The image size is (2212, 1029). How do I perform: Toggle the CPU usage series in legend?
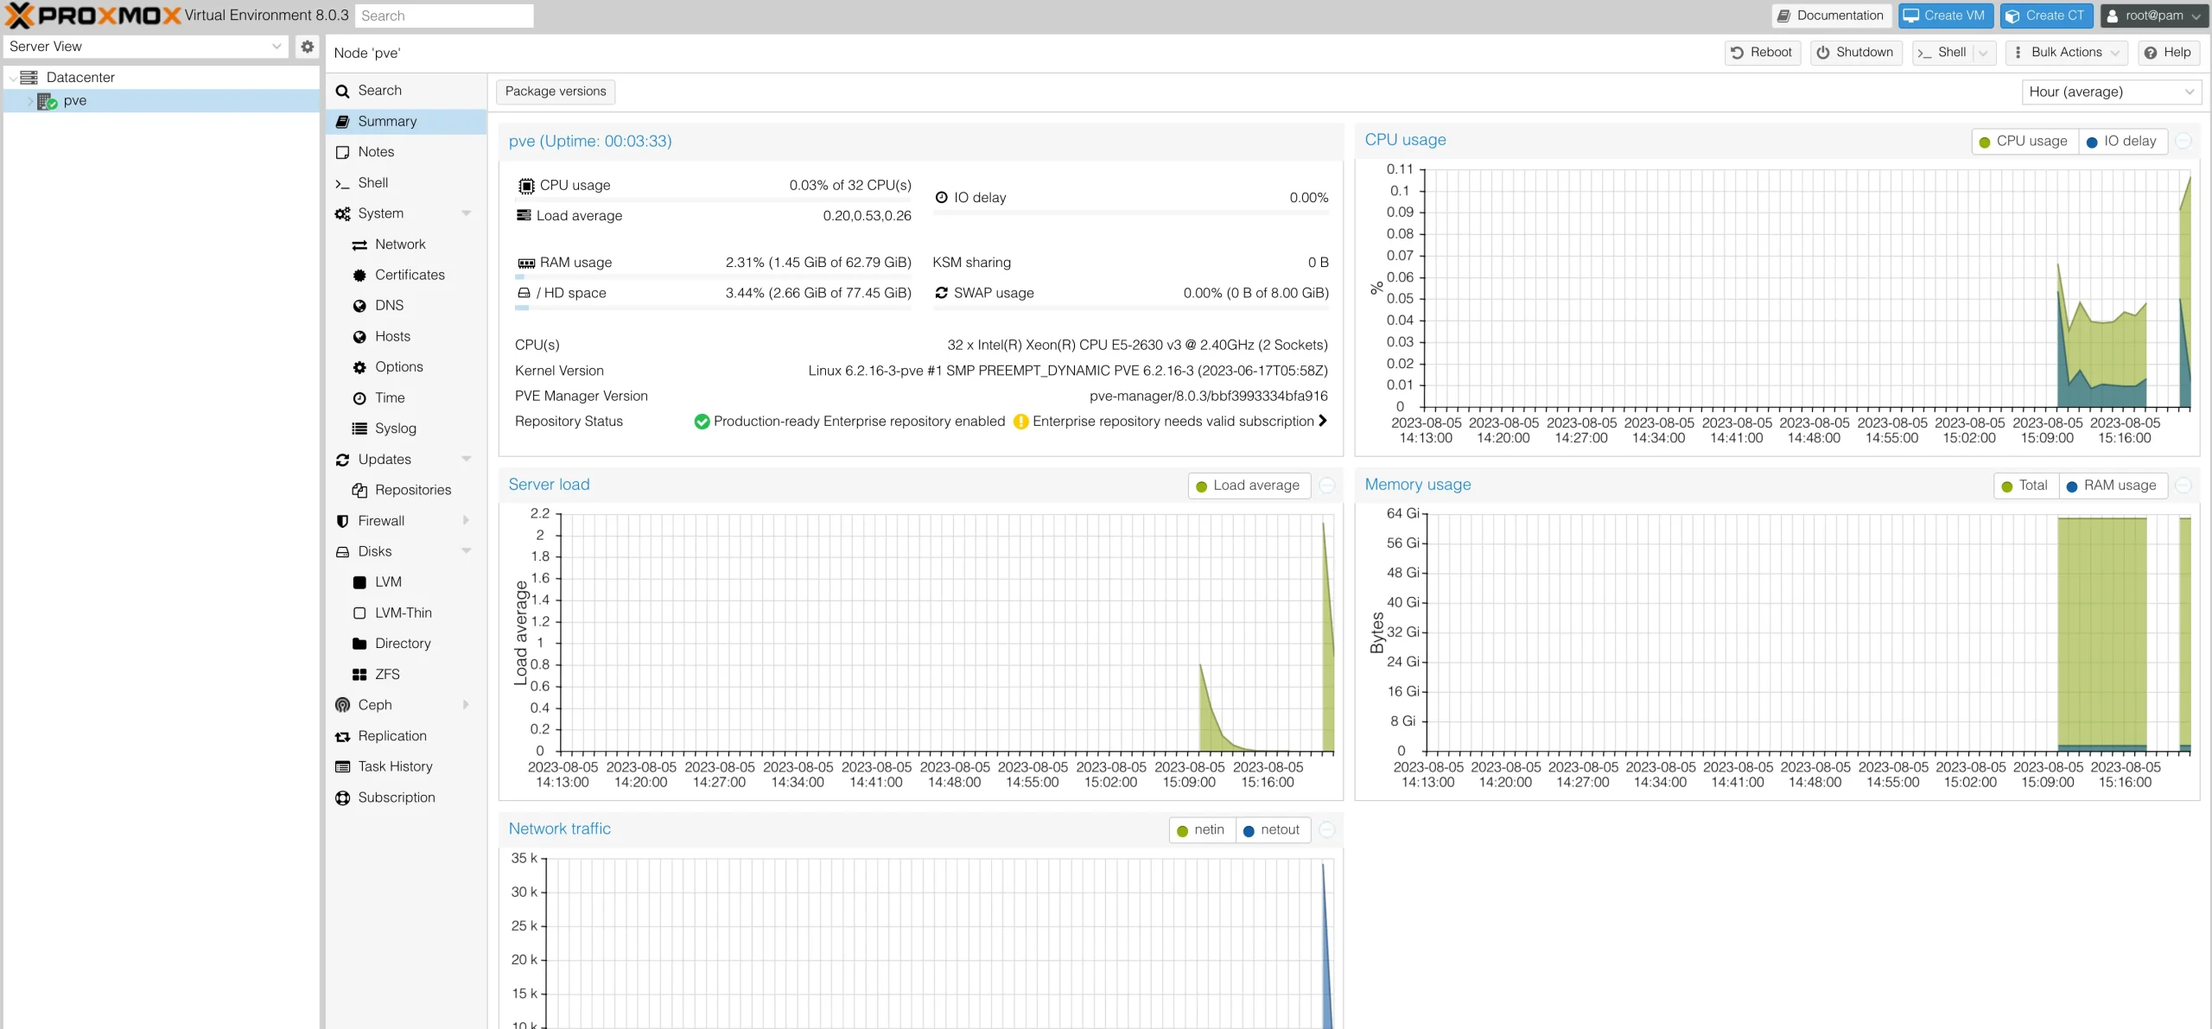coord(2024,142)
